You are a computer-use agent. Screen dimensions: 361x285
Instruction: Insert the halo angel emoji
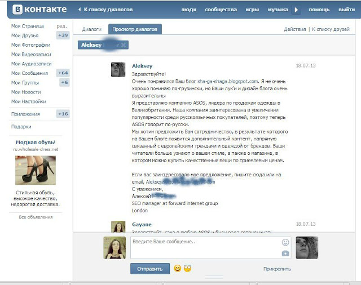click(x=188, y=268)
